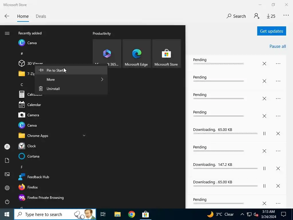
Task: Click the F letter header in app list
Action: point(22,167)
